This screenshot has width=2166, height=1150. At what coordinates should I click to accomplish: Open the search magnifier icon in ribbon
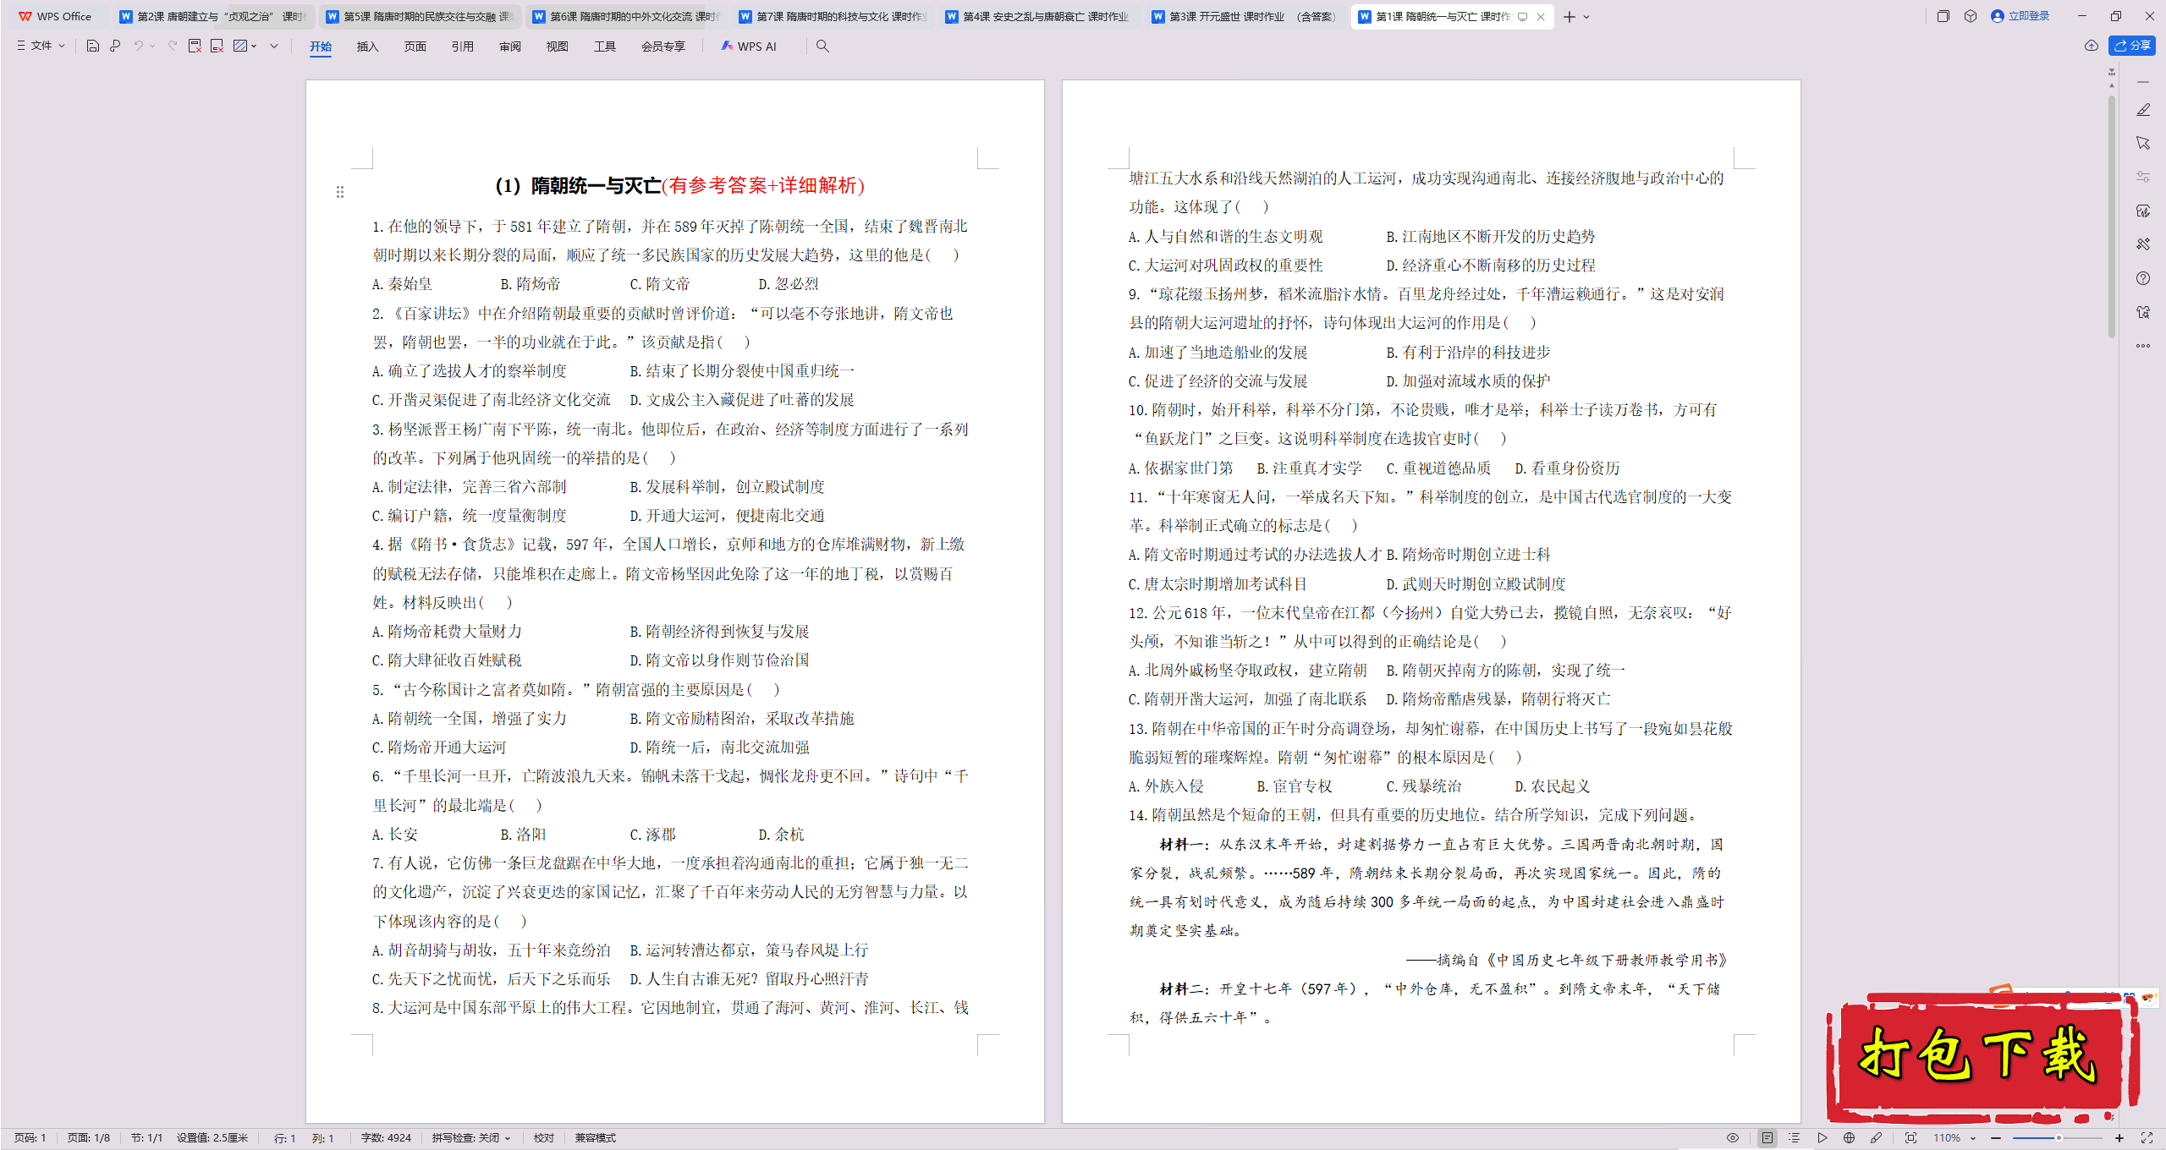pos(822,46)
